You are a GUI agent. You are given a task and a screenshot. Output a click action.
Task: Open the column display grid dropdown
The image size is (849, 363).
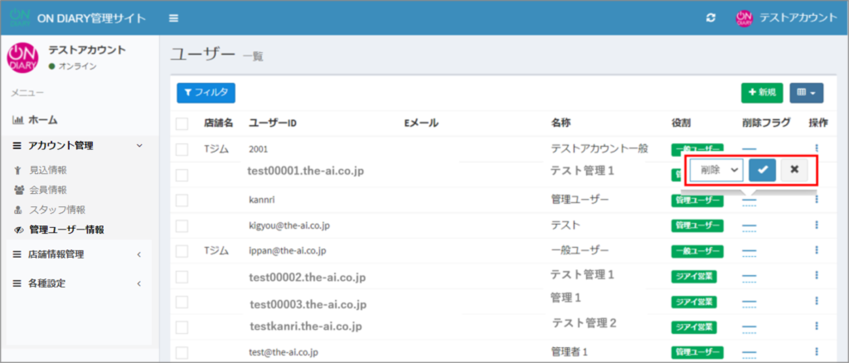coord(807,93)
